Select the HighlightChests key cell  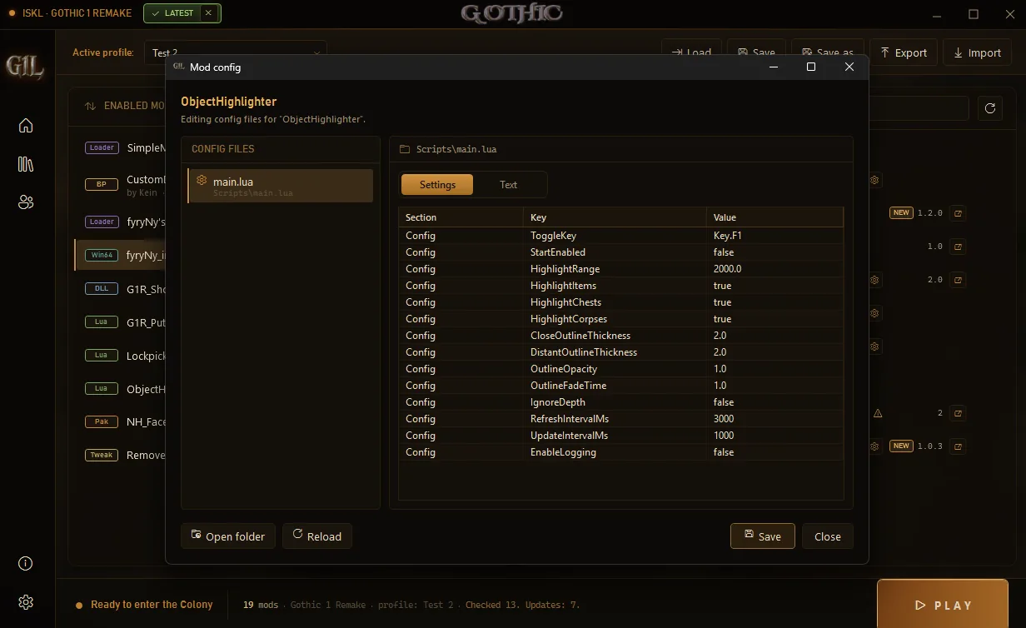(x=615, y=302)
